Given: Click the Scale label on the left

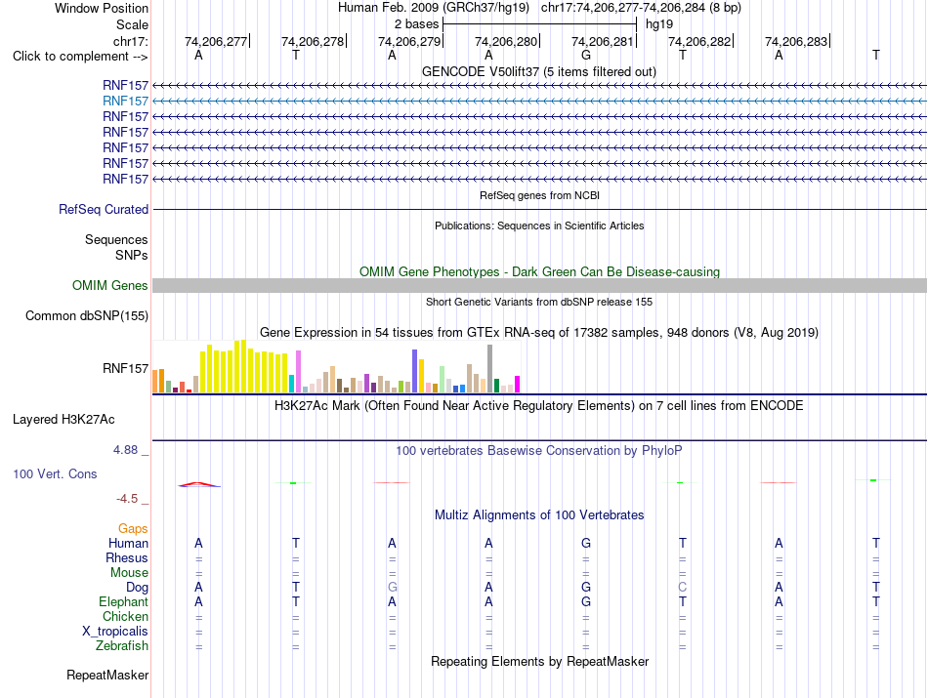Looking at the screenshot, I should point(132,24).
